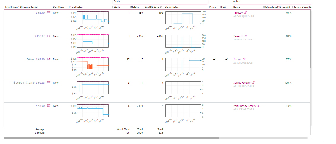This screenshot has width=336, height=144.
Task: Open Stavy's orange price history chart
Action: (x=93, y=64)
